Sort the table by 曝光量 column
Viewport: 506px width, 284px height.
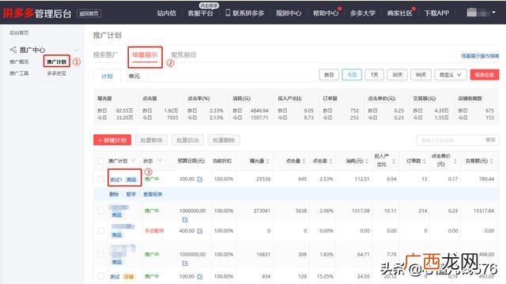(268, 161)
